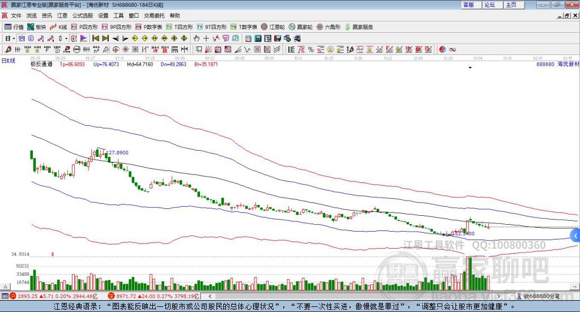Select the hand pan tool
Screen dimensions: 580x312
tap(197, 39)
